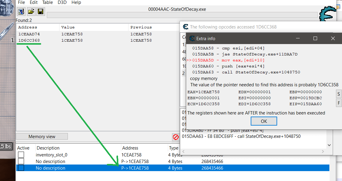Open the D3D menu
This screenshot has width=342, height=181.
[x=62, y=2]
